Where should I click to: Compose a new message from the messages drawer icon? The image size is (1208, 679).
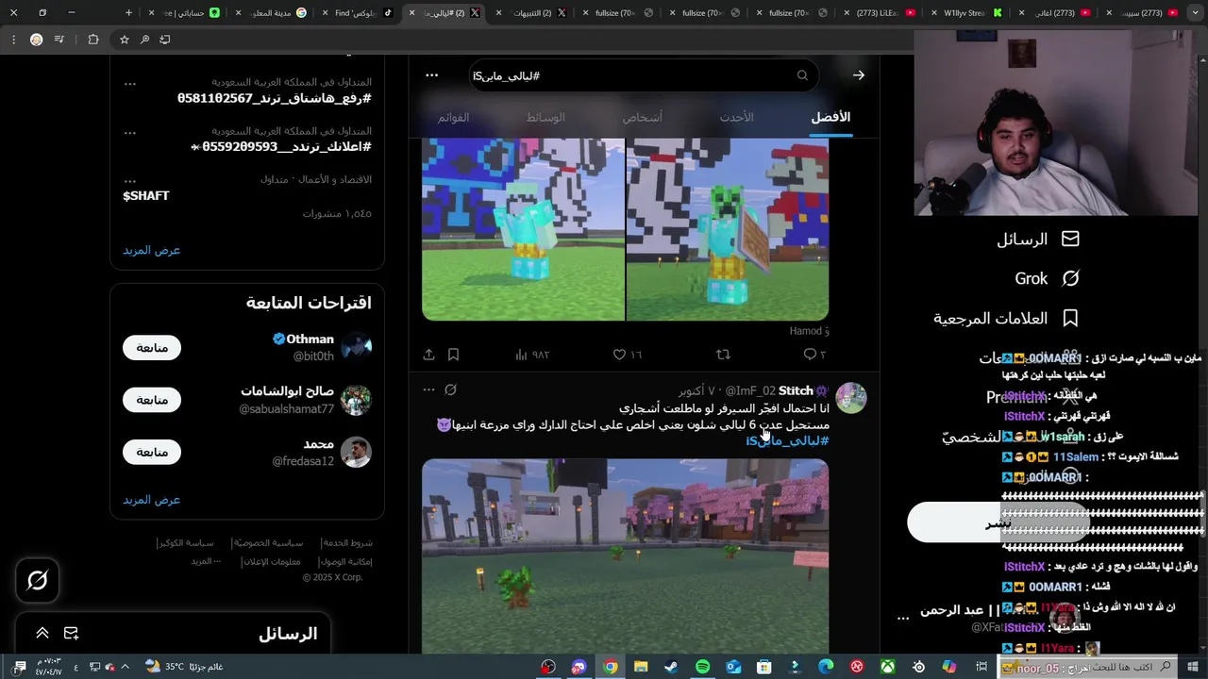71,634
